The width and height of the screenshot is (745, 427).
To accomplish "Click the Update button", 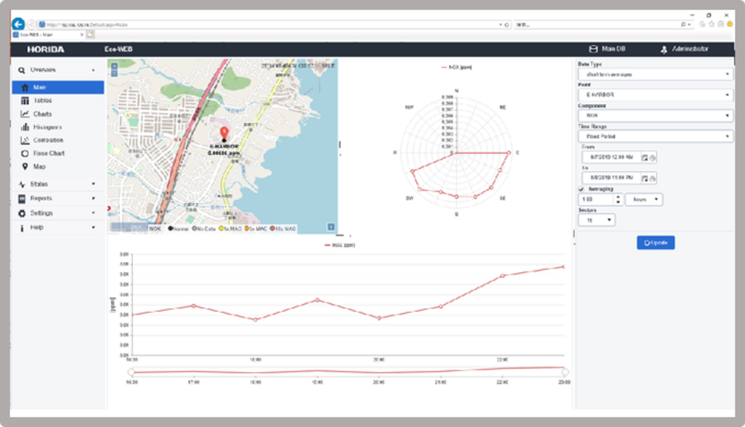I will [656, 242].
